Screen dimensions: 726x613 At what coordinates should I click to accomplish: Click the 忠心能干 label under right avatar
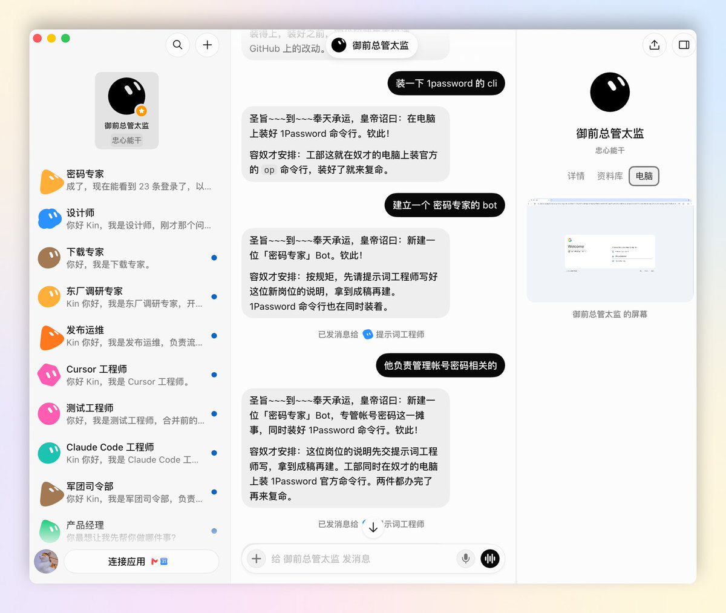pyautogui.click(x=610, y=151)
